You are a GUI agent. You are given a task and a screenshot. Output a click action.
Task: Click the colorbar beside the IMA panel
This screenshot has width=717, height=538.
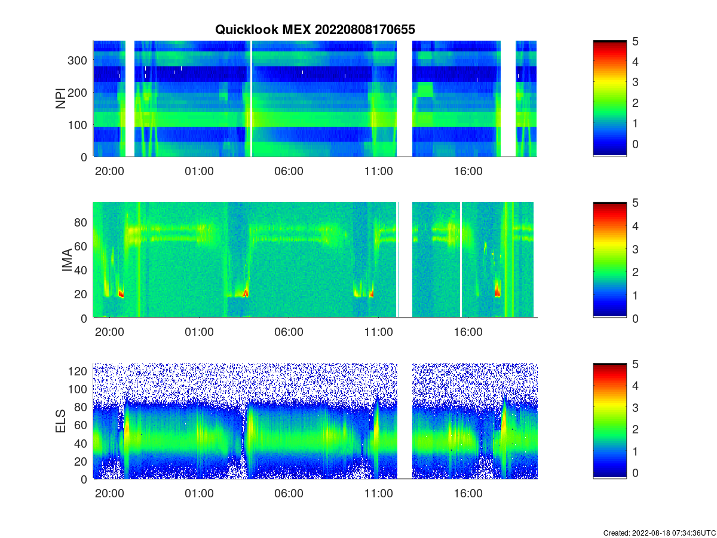(609, 260)
